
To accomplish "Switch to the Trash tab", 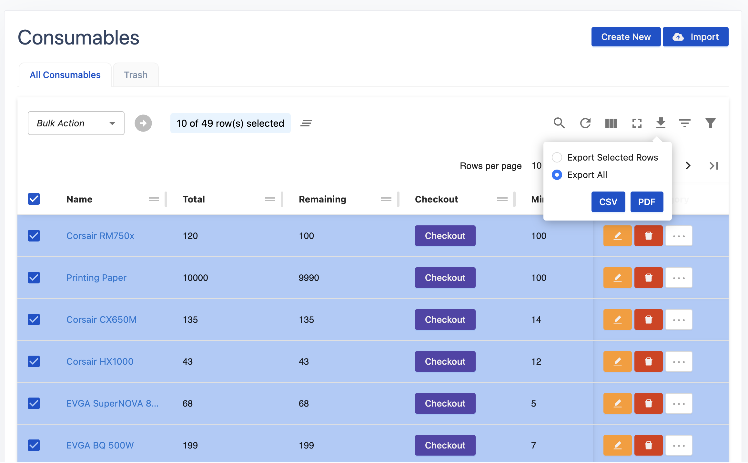I will (x=136, y=75).
